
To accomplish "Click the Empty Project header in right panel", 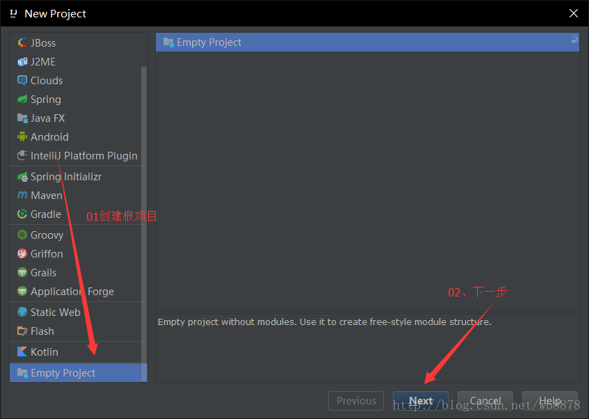I will point(367,42).
